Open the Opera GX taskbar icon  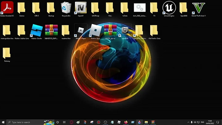pyautogui.click(x=71, y=122)
